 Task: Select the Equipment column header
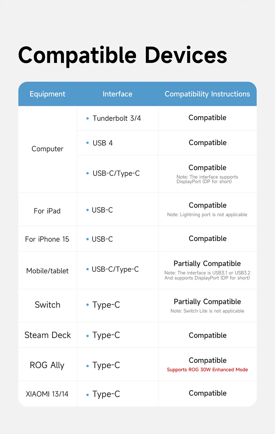pyautogui.click(x=47, y=94)
